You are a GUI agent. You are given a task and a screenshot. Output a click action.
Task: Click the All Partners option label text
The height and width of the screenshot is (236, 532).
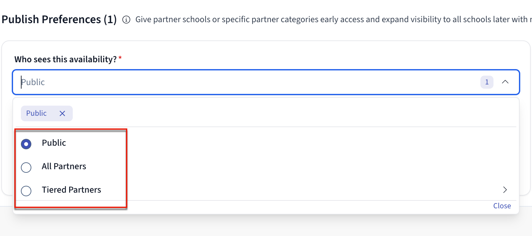(64, 166)
